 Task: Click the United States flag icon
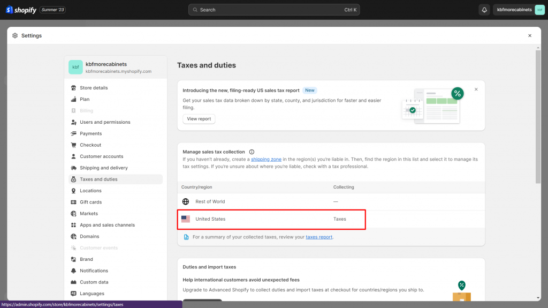pos(186,219)
